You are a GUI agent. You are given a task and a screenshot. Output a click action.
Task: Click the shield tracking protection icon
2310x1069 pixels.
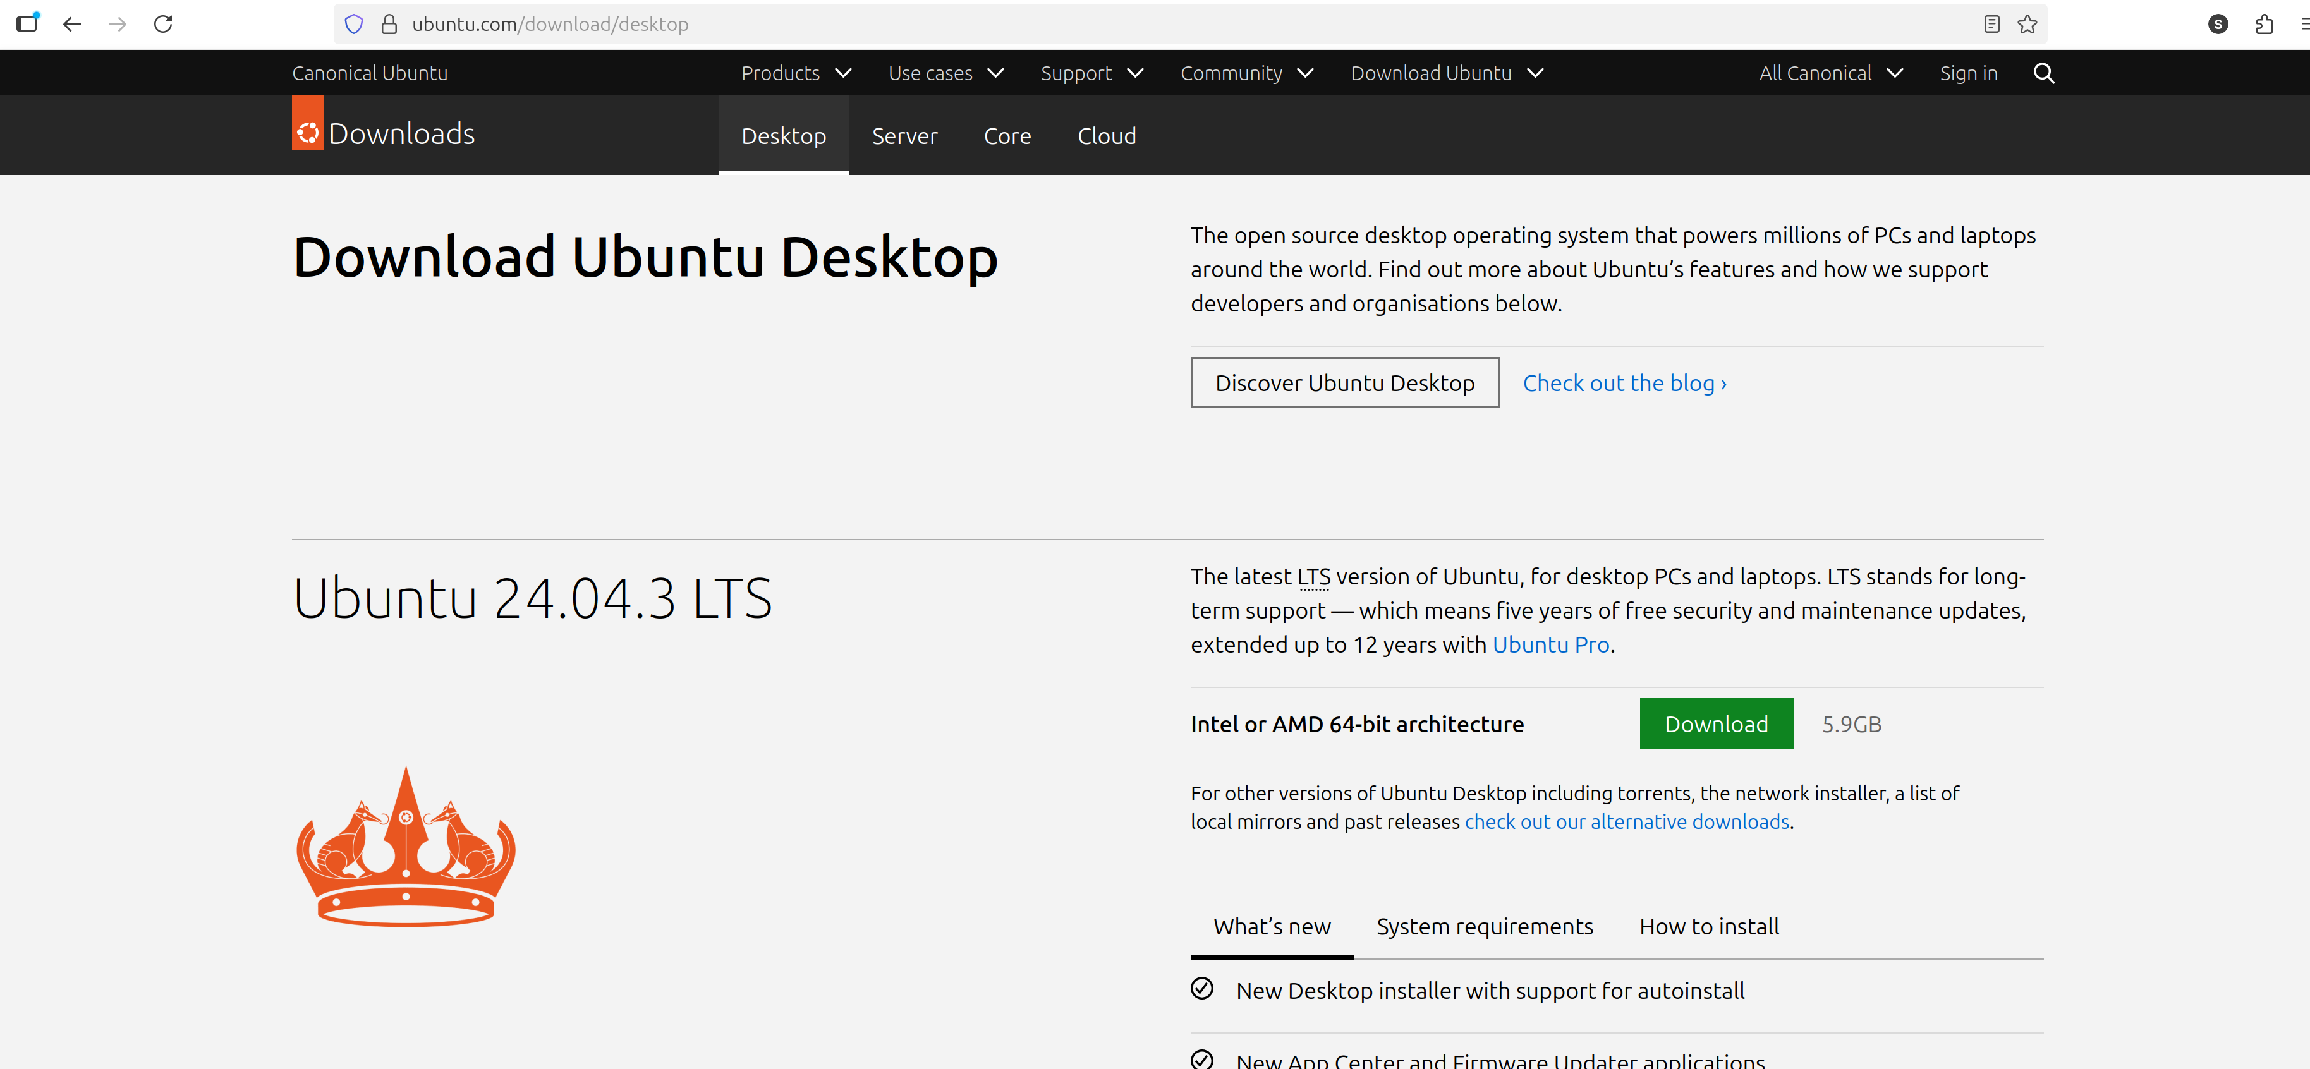tap(354, 24)
